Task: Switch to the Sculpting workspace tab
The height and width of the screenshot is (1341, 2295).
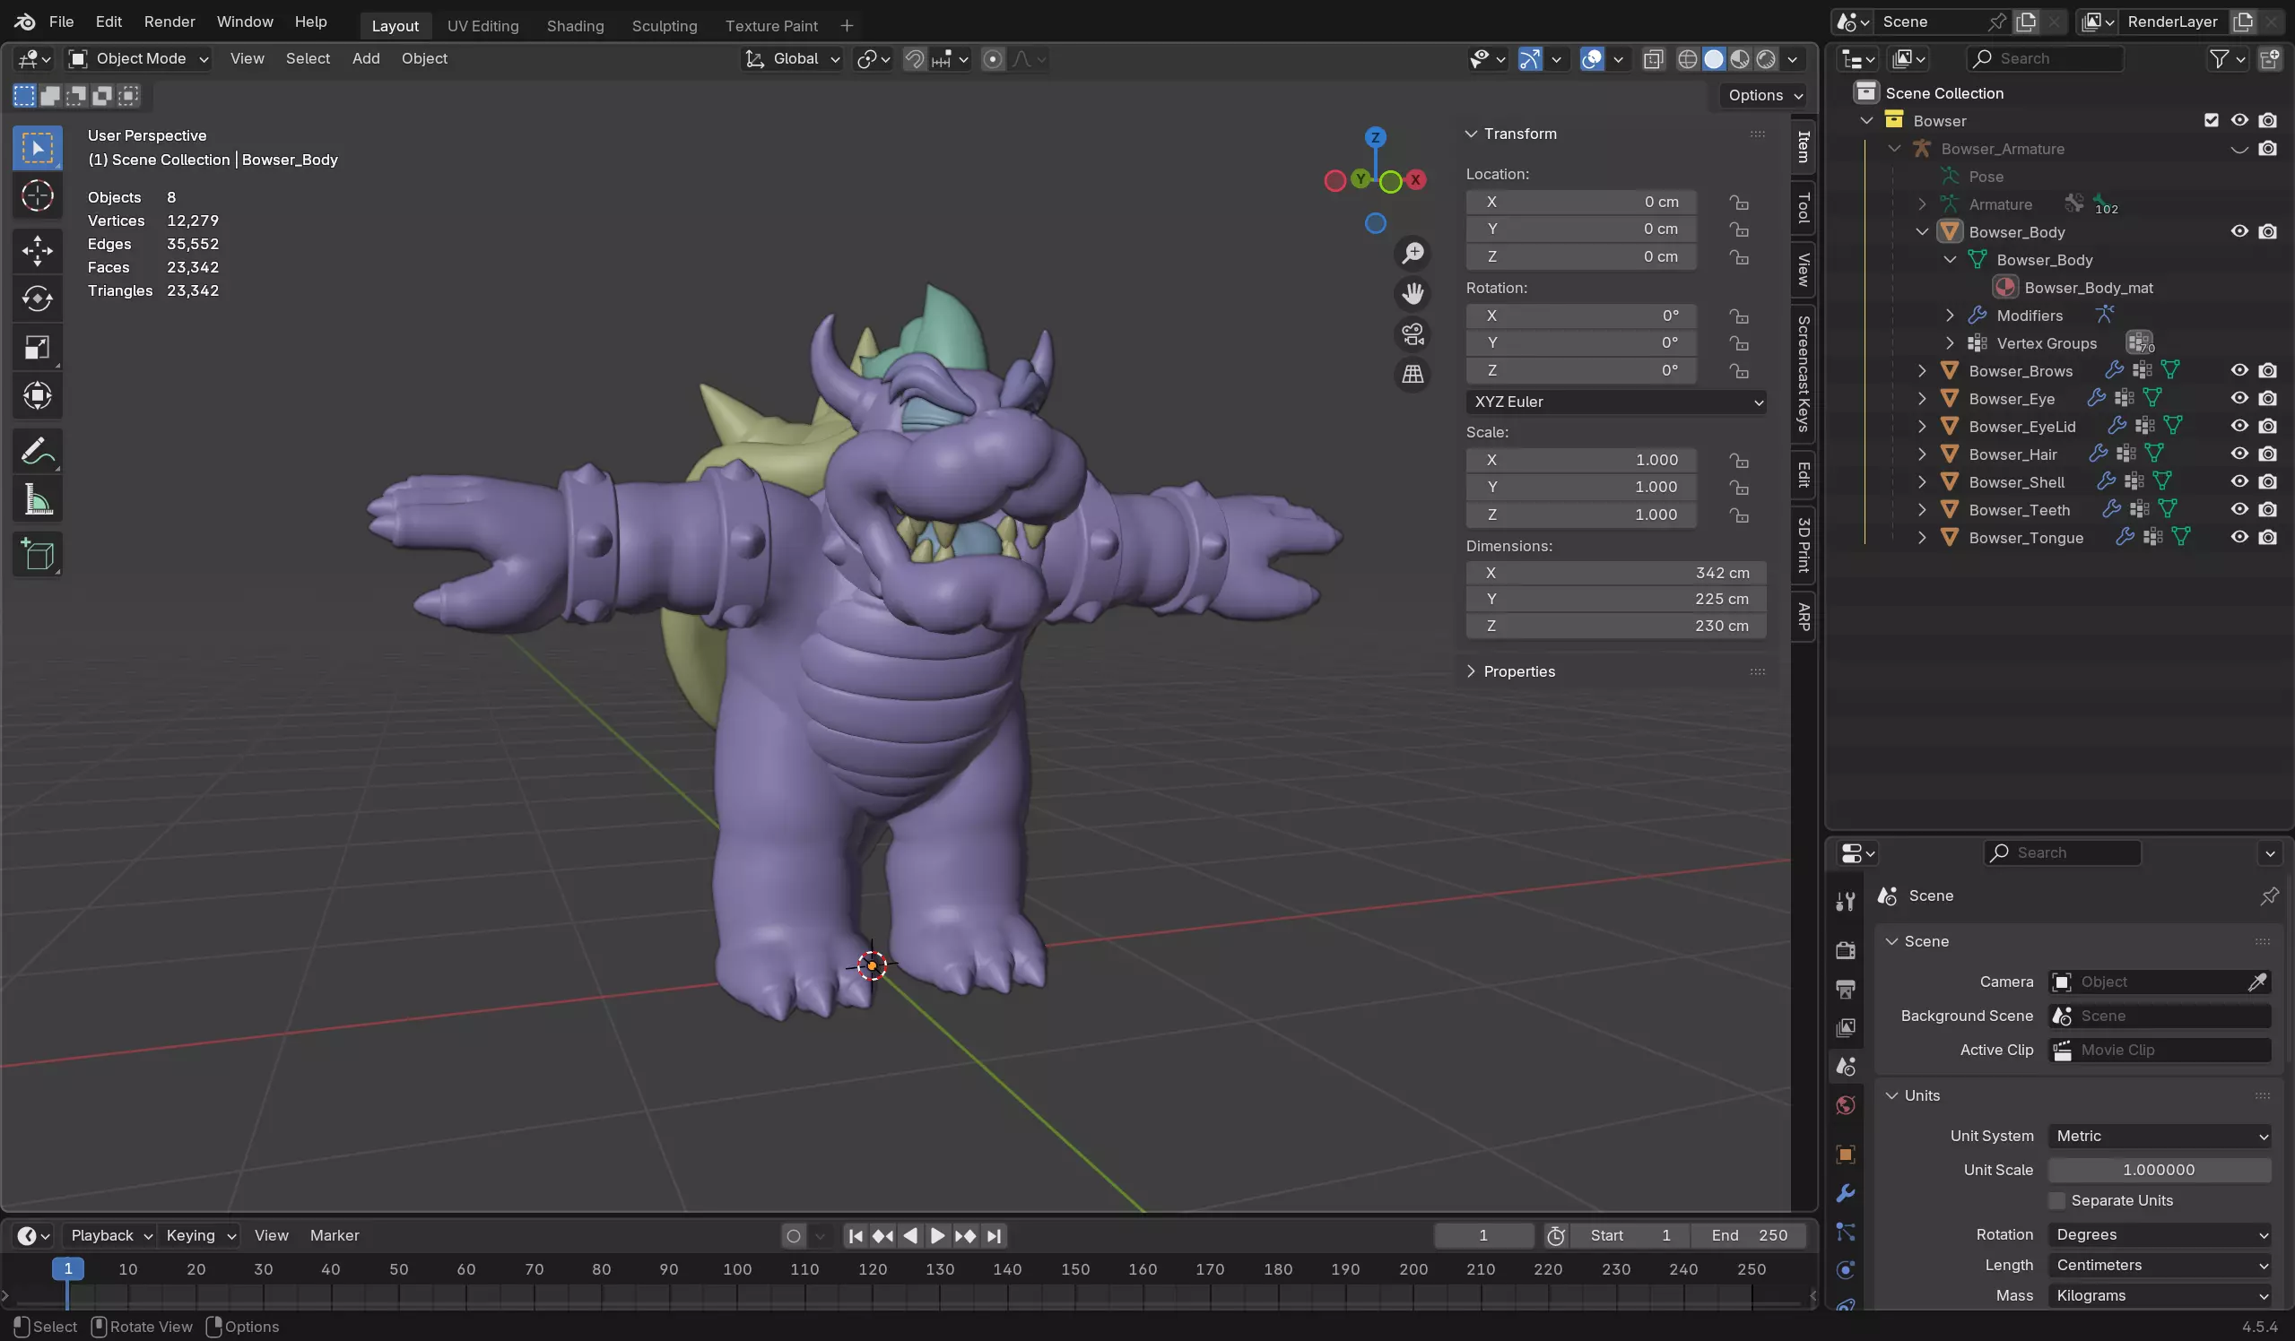Action: (664, 25)
